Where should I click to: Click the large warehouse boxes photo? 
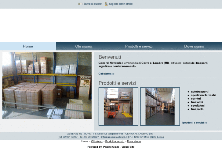tap(47, 85)
